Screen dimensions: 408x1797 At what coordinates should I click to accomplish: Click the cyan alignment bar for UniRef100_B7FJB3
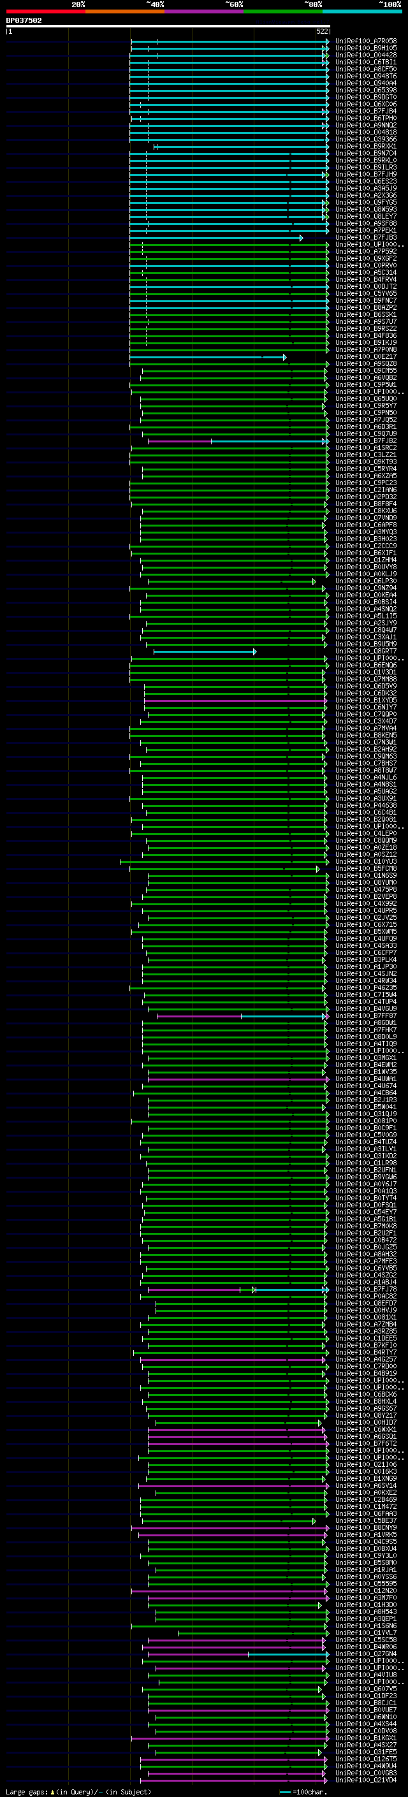[x=215, y=237]
